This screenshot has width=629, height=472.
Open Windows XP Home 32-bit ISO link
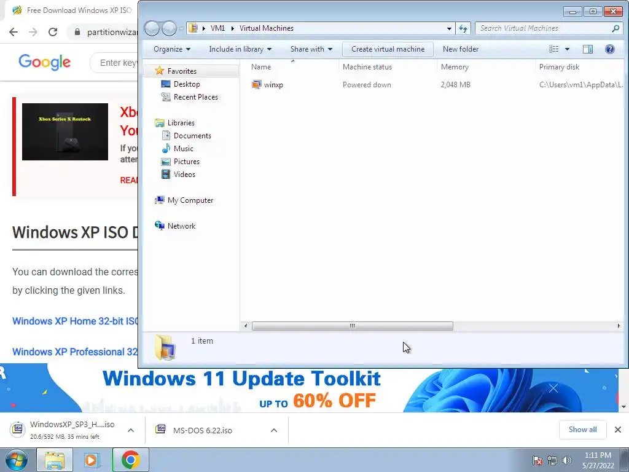click(75, 321)
